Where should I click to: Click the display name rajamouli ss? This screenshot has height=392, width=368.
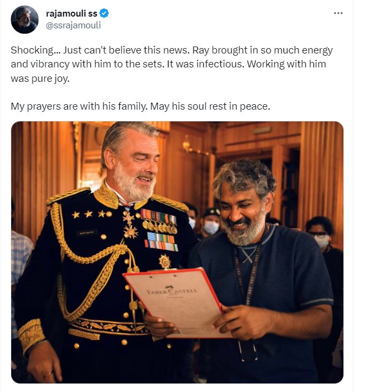point(72,13)
